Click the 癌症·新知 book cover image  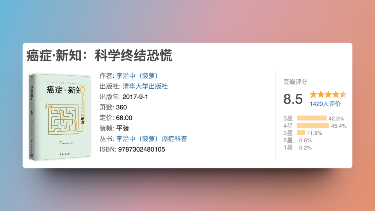coord(60,116)
